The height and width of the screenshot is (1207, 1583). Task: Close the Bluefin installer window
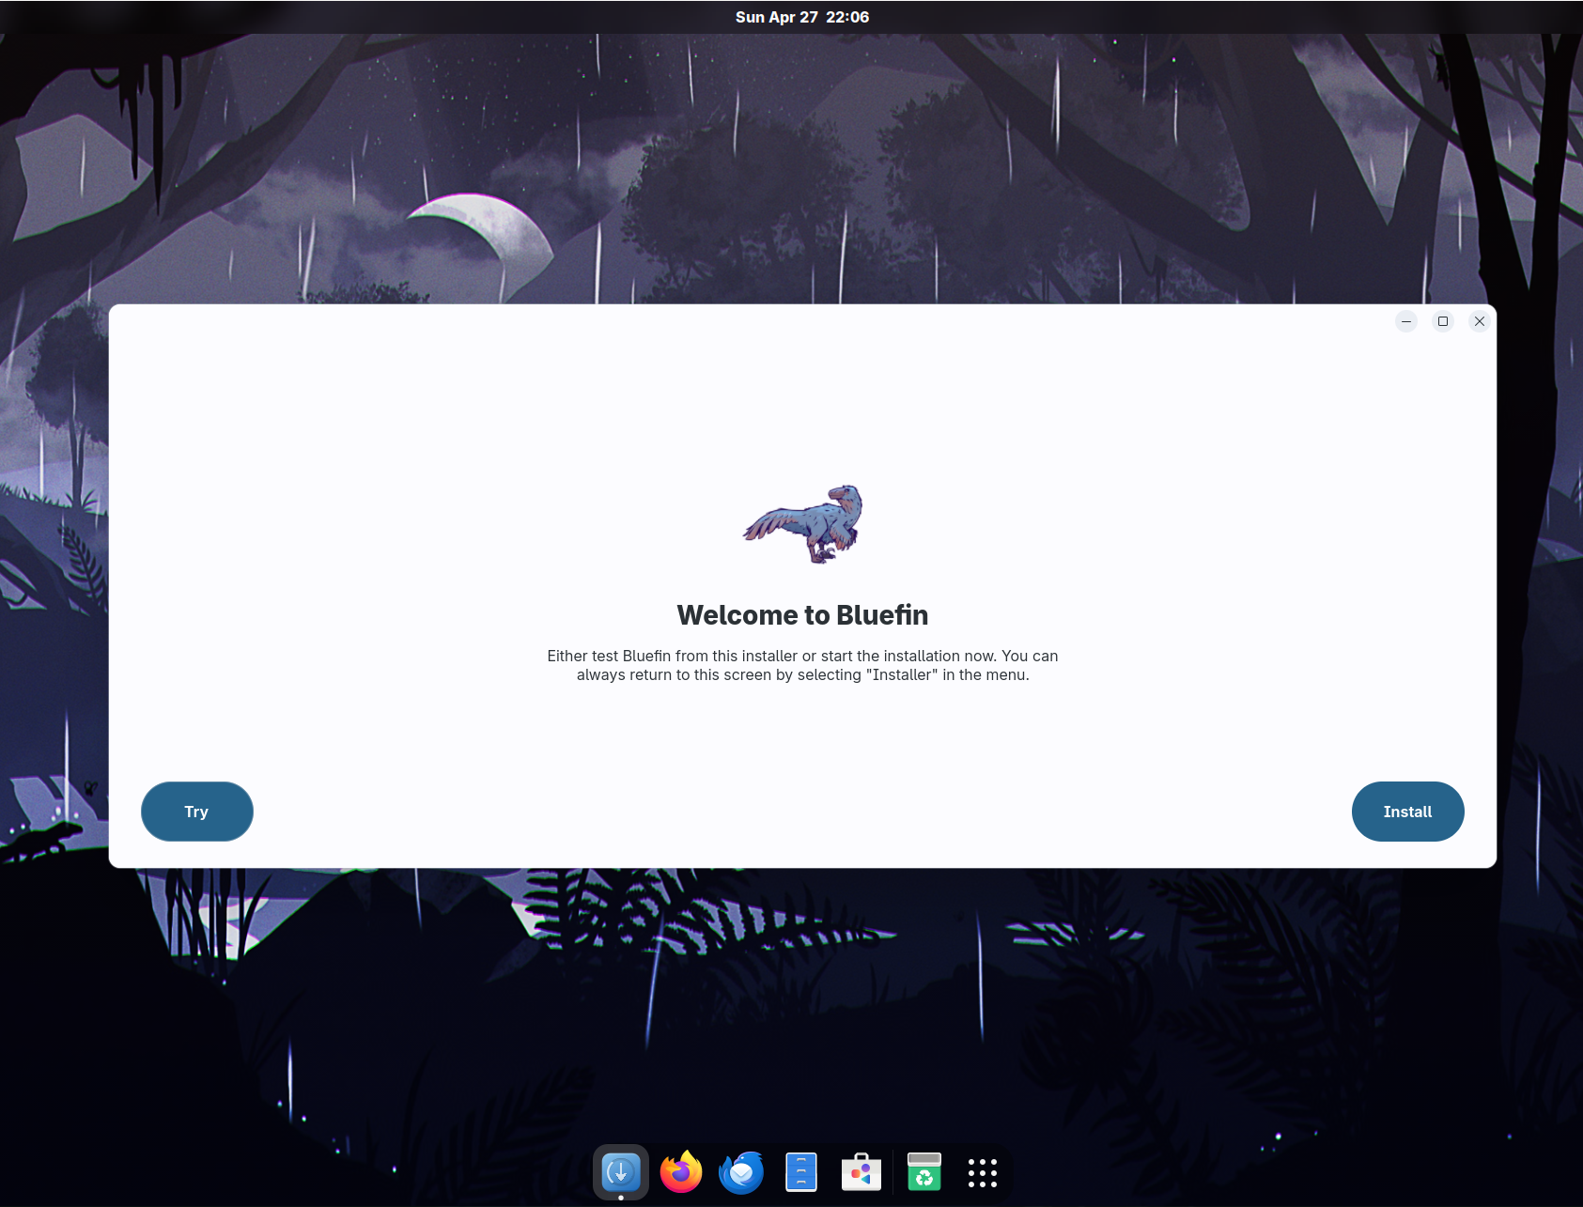coord(1480,321)
